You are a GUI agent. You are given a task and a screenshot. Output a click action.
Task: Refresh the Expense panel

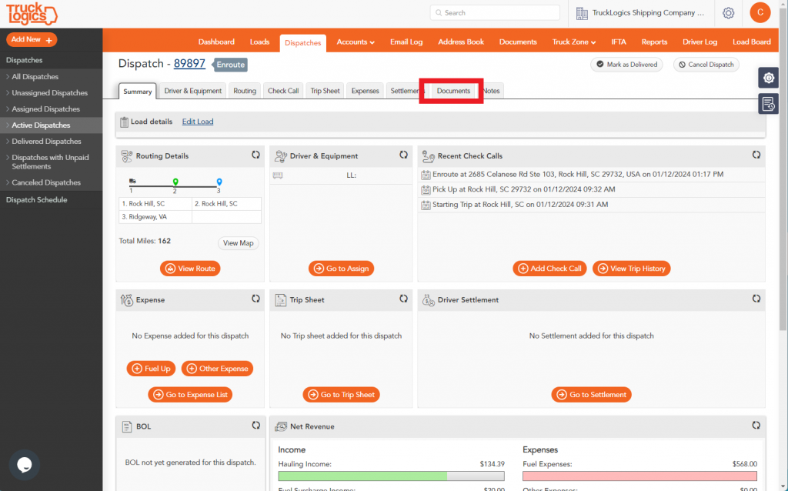255,299
